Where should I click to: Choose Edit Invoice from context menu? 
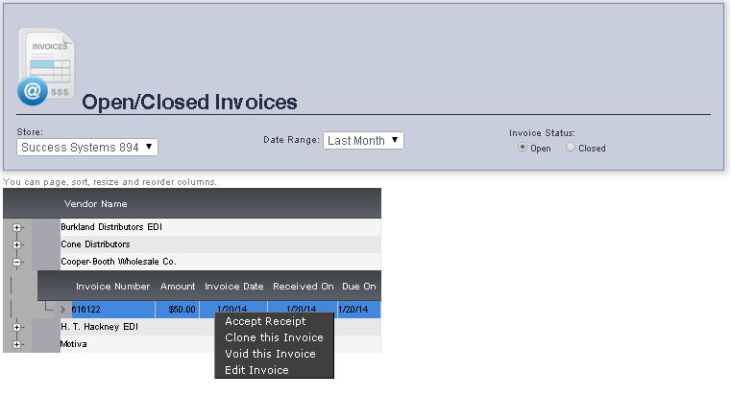(x=256, y=370)
